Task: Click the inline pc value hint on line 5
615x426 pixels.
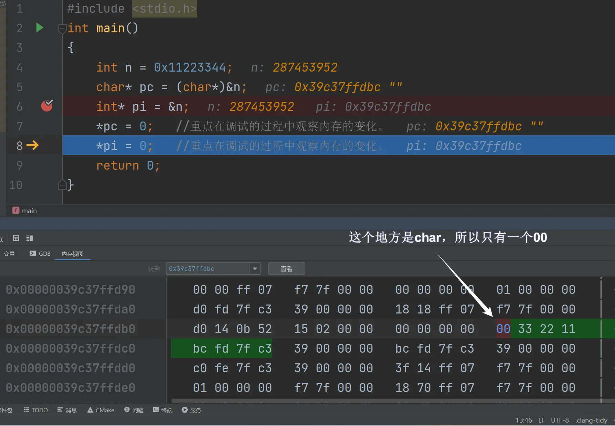Action: pyautogui.click(x=333, y=87)
